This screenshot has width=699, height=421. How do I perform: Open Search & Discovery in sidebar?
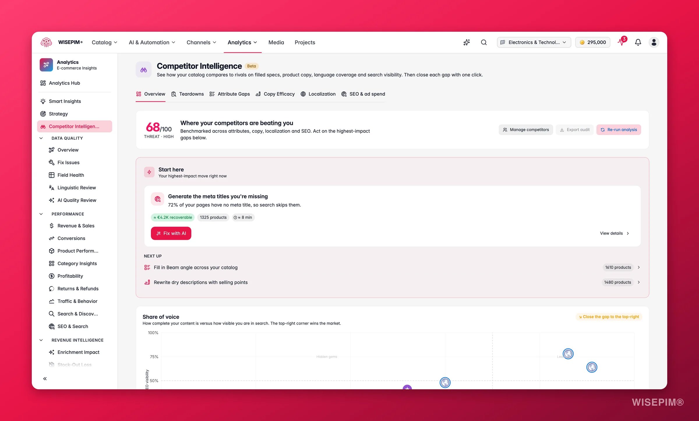79,314
